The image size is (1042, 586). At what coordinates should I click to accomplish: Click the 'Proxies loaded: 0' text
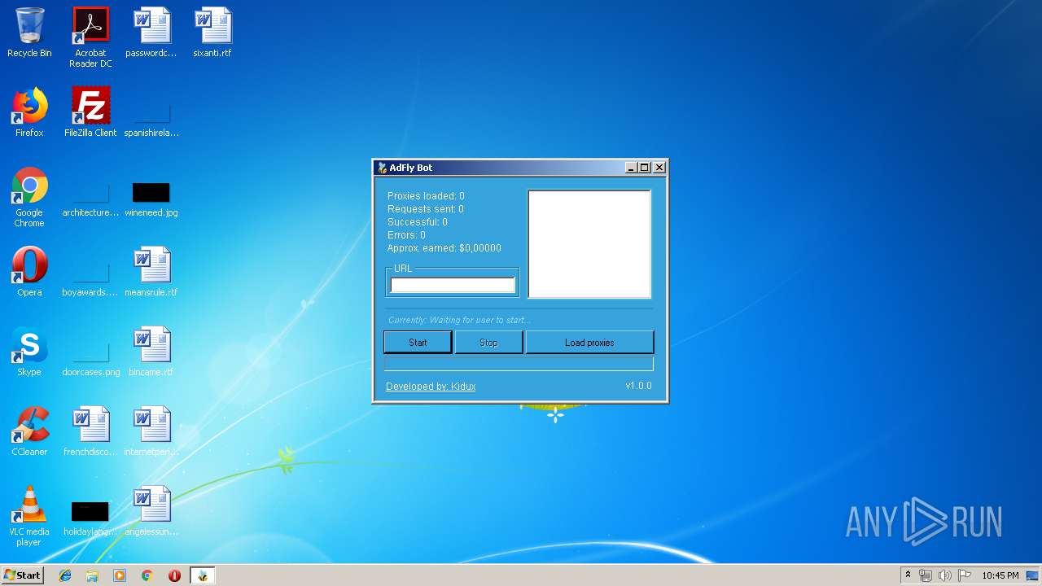426,196
